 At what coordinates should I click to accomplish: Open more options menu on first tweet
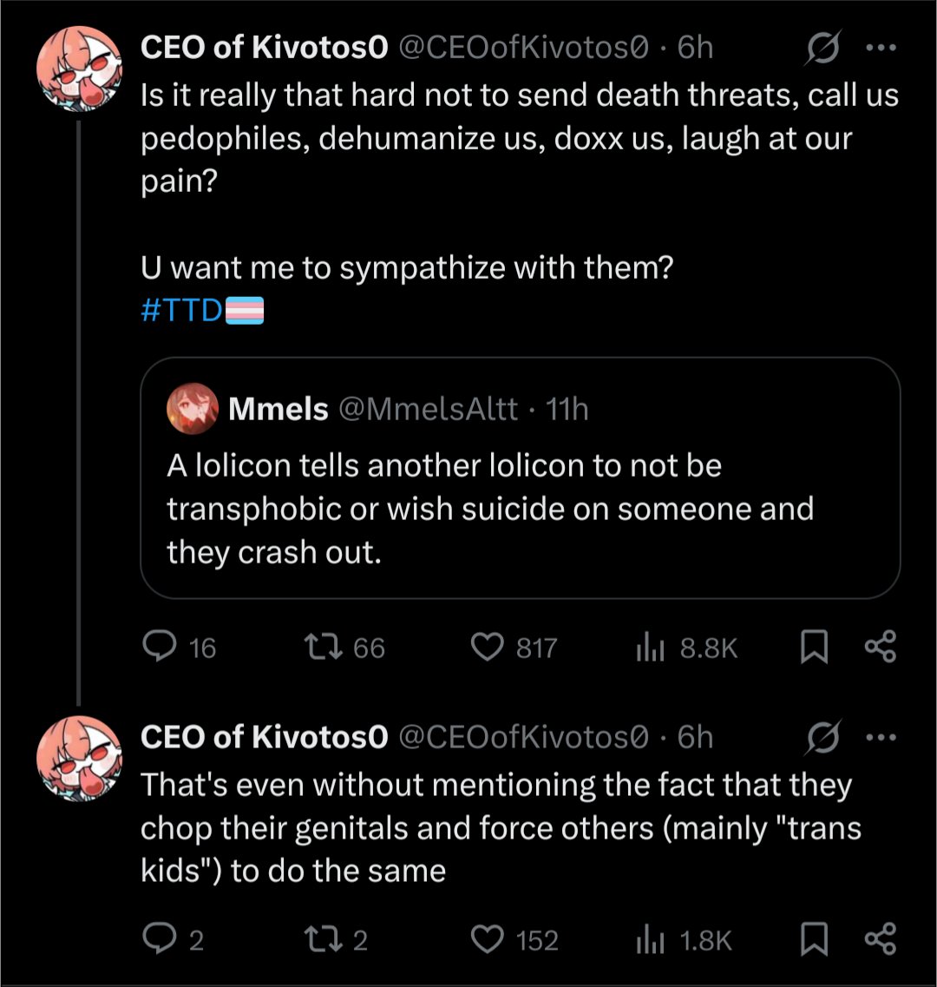click(x=880, y=48)
